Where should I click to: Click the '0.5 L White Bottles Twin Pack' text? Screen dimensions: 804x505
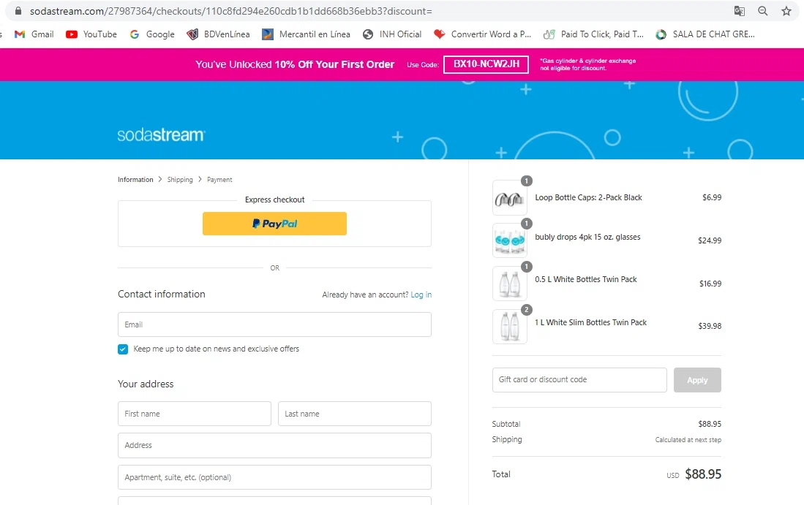click(585, 280)
